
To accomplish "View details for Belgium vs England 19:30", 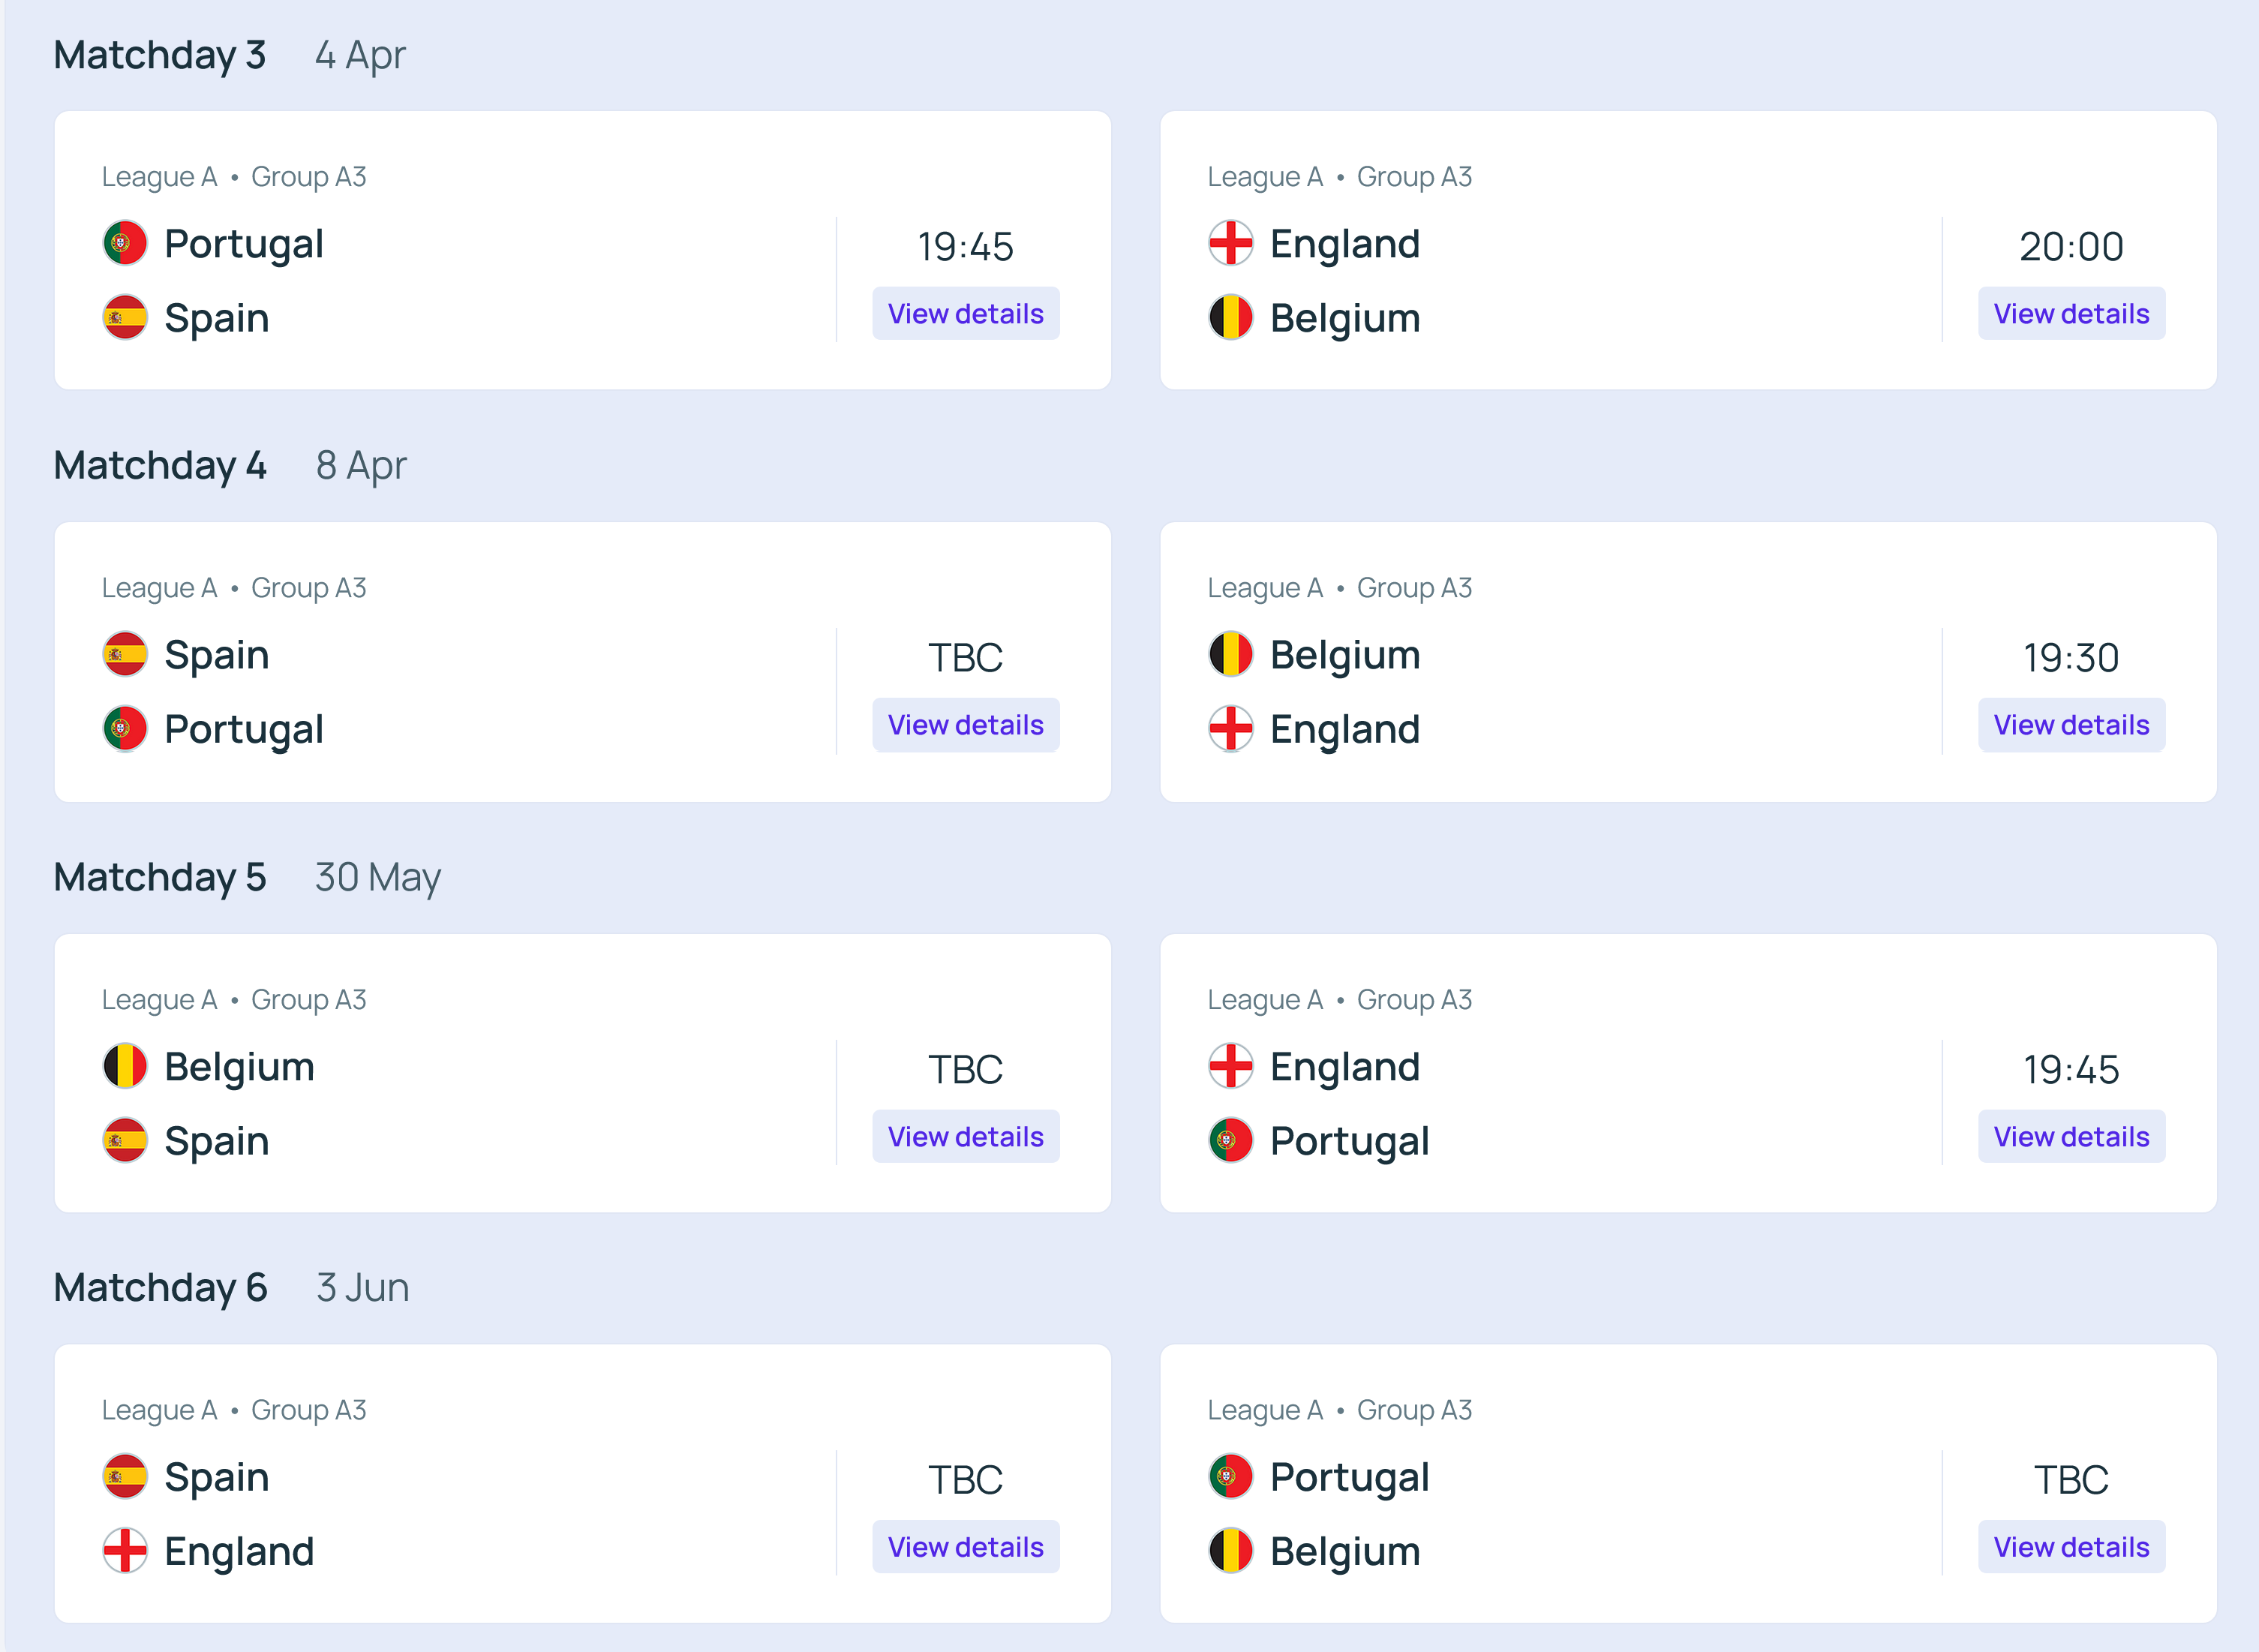I will pyautogui.click(x=2071, y=725).
